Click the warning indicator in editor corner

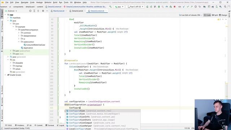(x=219, y=19)
